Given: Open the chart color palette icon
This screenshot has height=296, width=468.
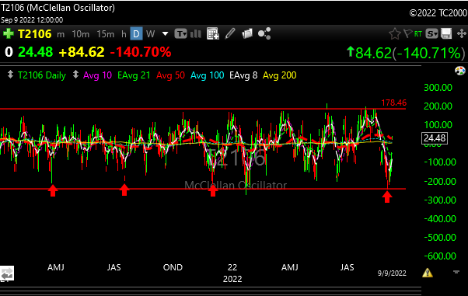Looking at the screenshot, I should pos(460,71).
